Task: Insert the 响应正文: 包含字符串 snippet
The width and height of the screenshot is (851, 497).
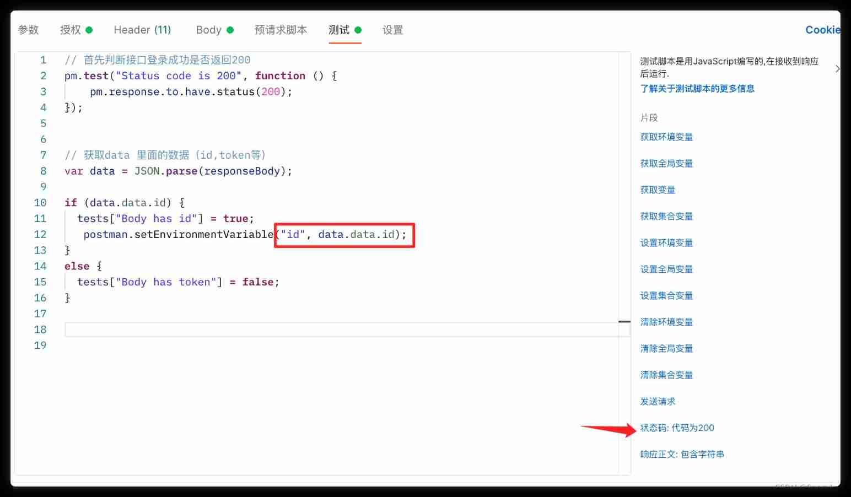Action: pyautogui.click(x=682, y=454)
